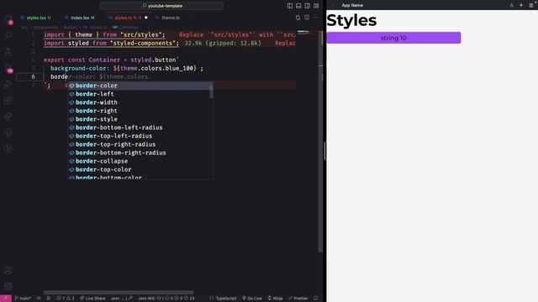Click Prettier in the status bar
Screen dimensions: 538x302
[x=298, y=299]
